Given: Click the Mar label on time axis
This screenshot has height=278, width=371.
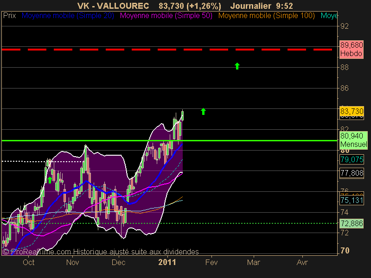Looking at the screenshot, I should click(x=253, y=262).
